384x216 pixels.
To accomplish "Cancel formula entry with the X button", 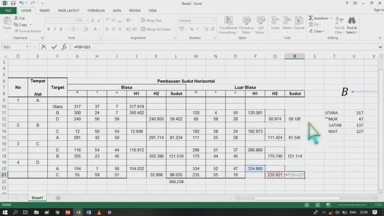I will point(44,47).
